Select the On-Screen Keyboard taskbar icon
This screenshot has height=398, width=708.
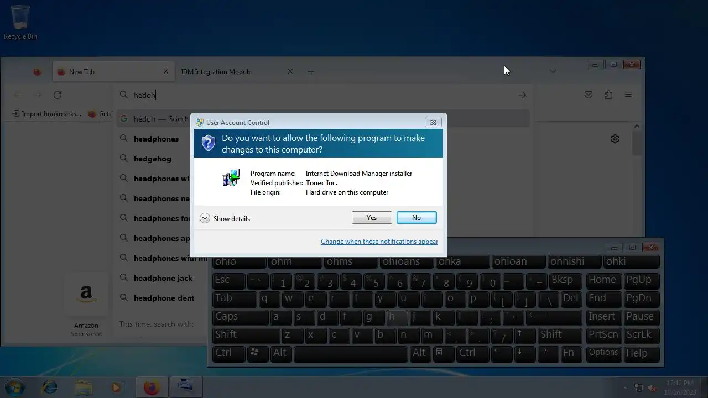click(x=186, y=387)
